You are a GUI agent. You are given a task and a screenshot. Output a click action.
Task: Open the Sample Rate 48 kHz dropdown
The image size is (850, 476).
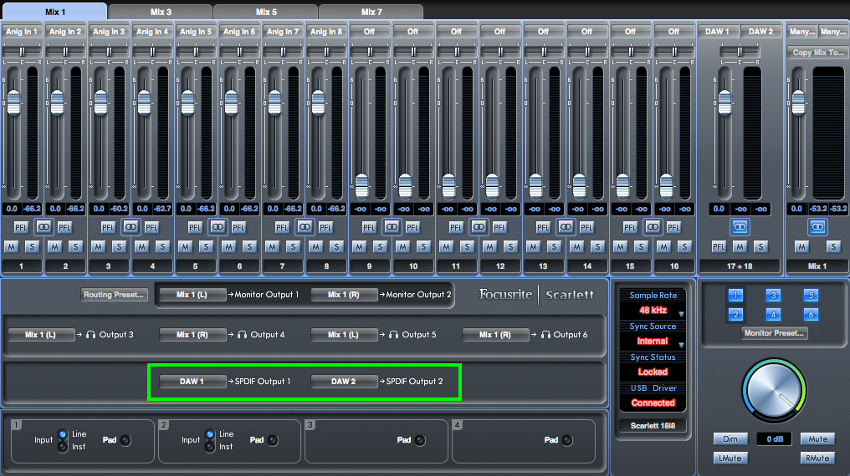653,311
